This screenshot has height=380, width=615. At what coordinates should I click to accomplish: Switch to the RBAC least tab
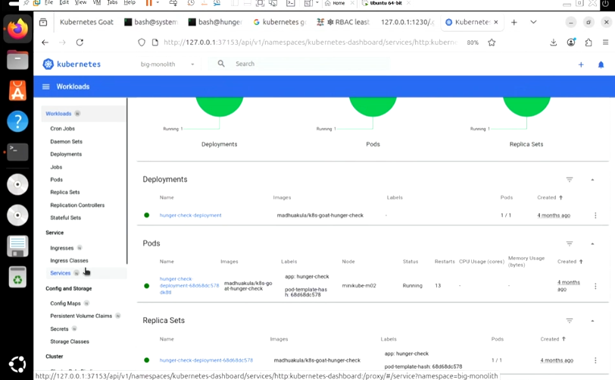344,23
